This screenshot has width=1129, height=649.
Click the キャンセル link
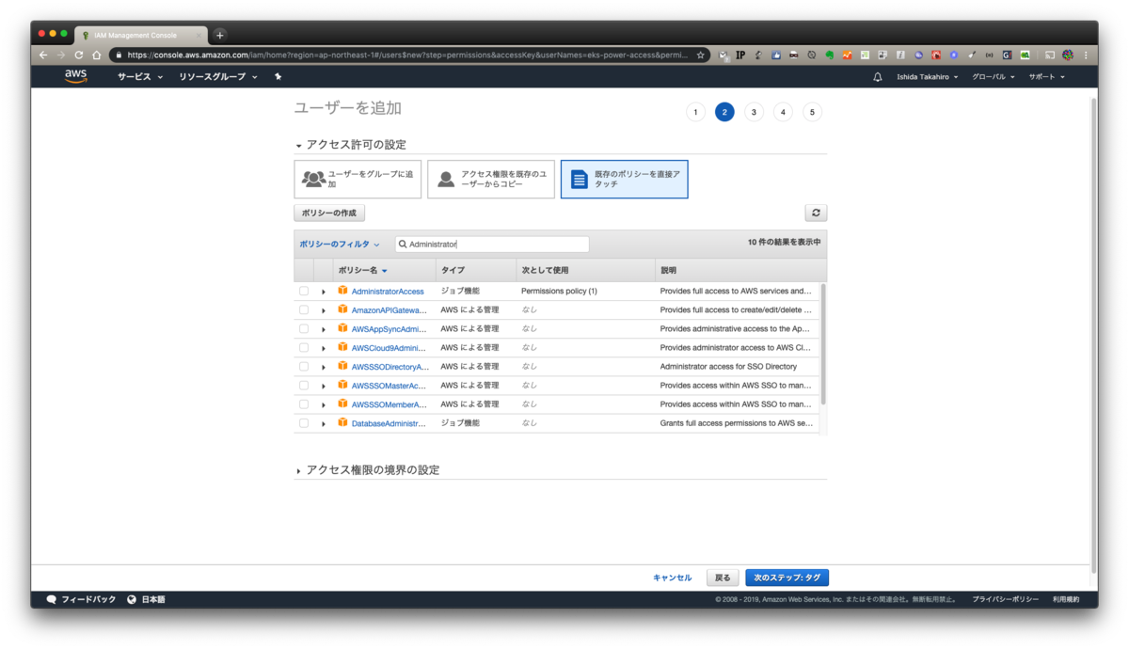click(672, 578)
